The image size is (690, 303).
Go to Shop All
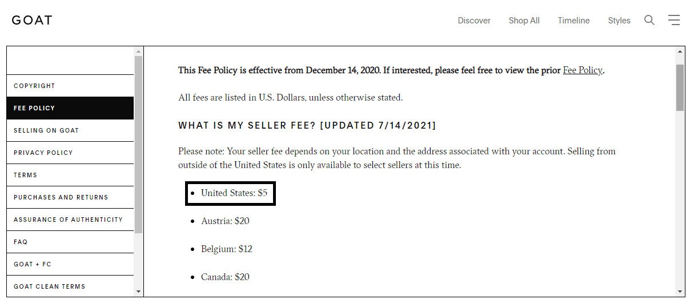[x=524, y=21]
